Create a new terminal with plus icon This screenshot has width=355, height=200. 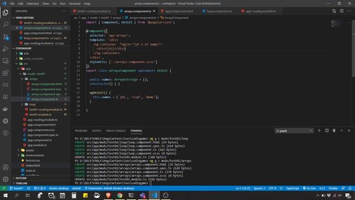click(319, 131)
